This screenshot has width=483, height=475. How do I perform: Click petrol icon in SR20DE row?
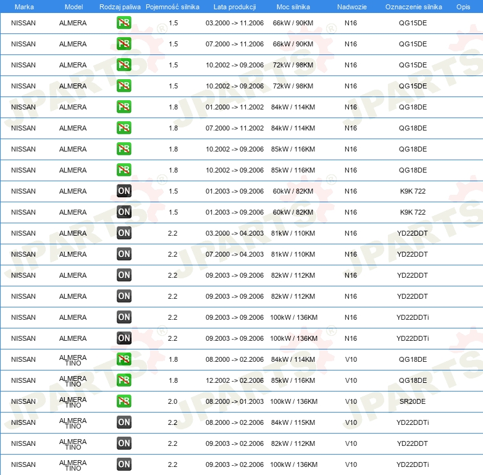(124, 401)
